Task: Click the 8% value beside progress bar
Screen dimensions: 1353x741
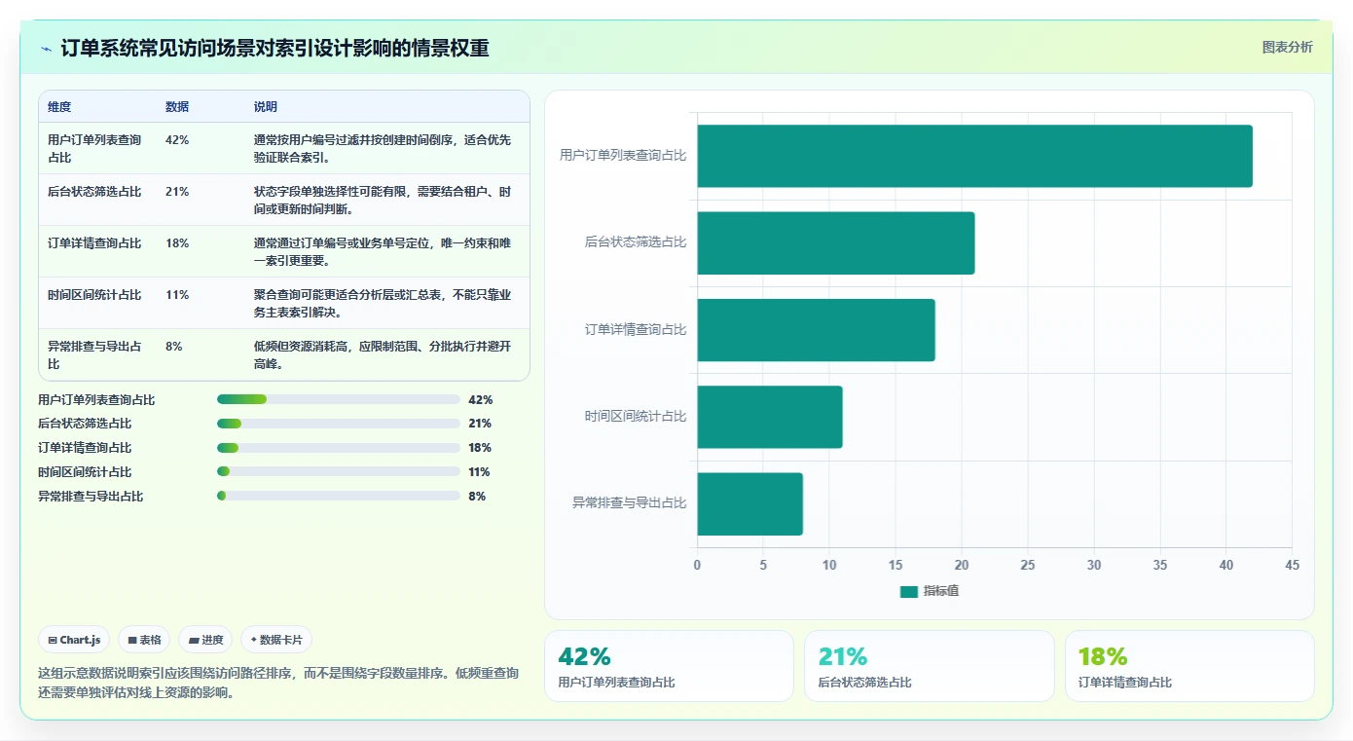Action: coord(477,497)
